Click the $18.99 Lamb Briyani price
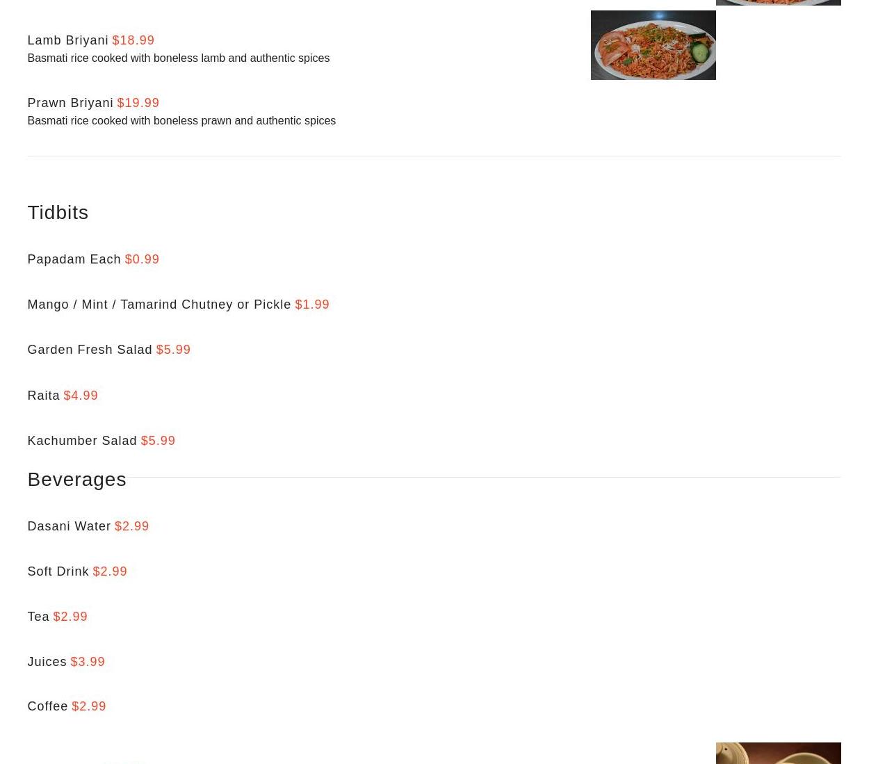This screenshot has width=869, height=764. click(133, 40)
